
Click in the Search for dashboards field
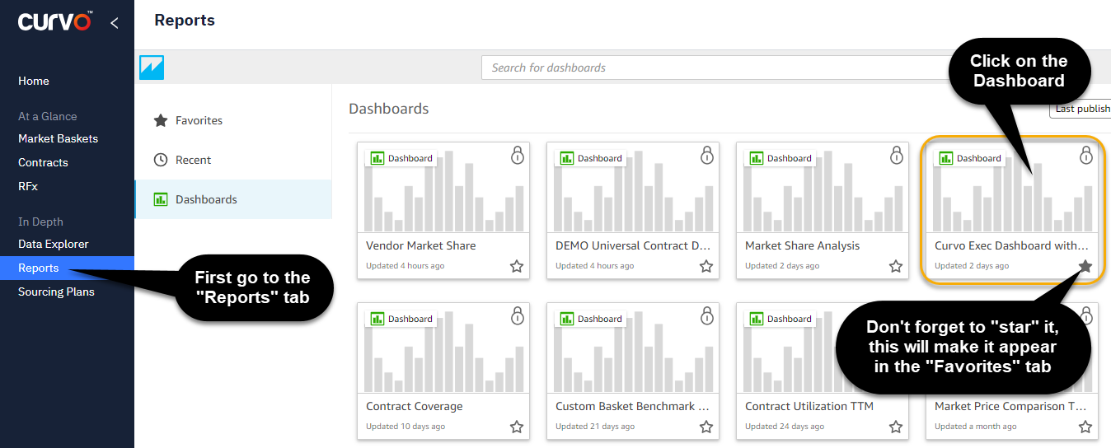pyautogui.click(x=717, y=68)
